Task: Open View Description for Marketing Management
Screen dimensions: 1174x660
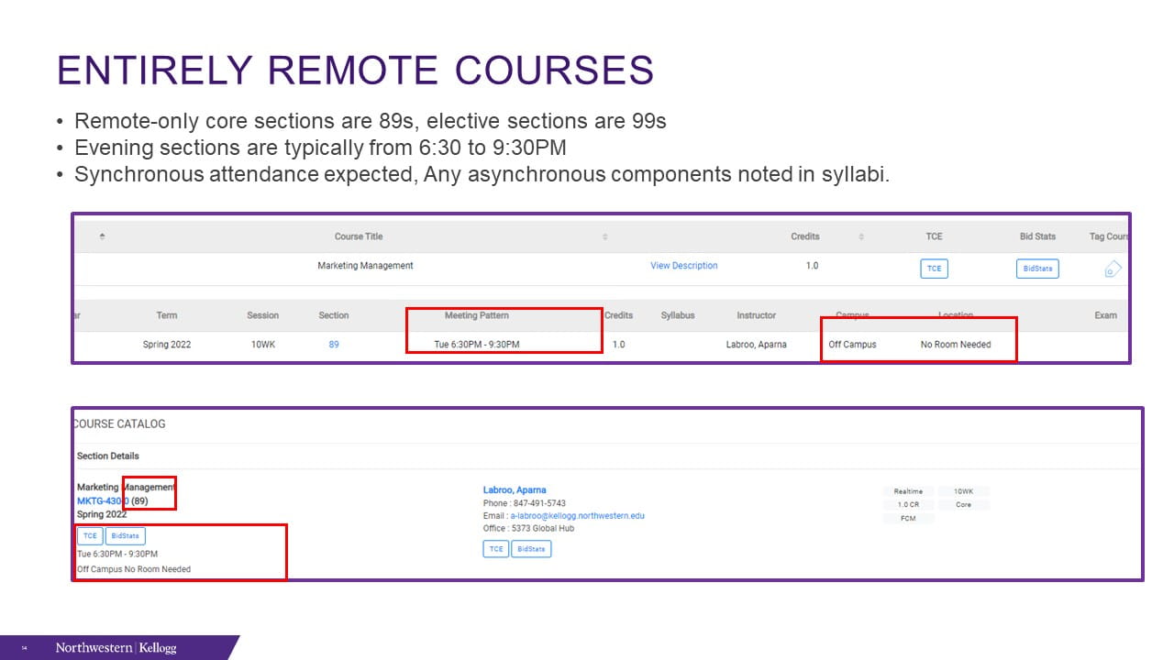Action: [683, 266]
